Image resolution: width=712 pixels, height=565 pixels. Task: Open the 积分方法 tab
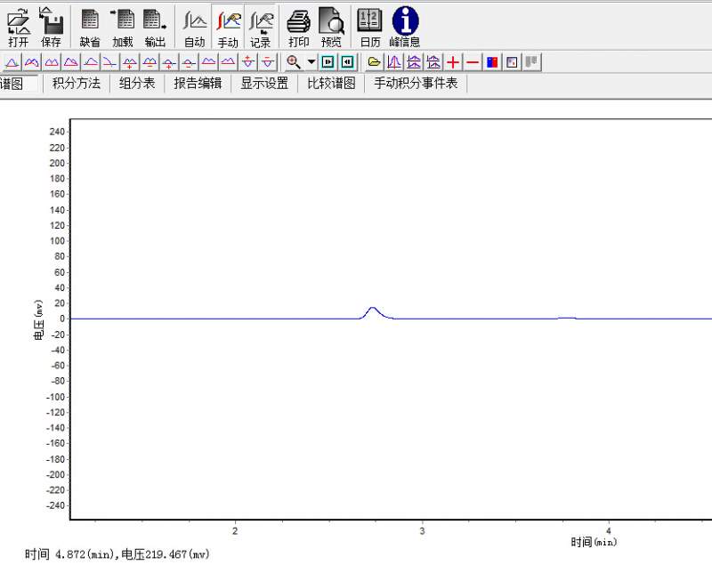tap(77, 84)
